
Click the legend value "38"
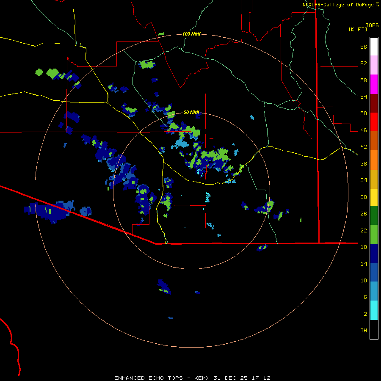[364, 163]
